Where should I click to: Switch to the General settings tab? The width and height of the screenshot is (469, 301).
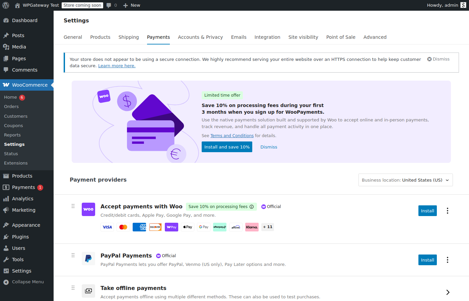tap(73, 37)
